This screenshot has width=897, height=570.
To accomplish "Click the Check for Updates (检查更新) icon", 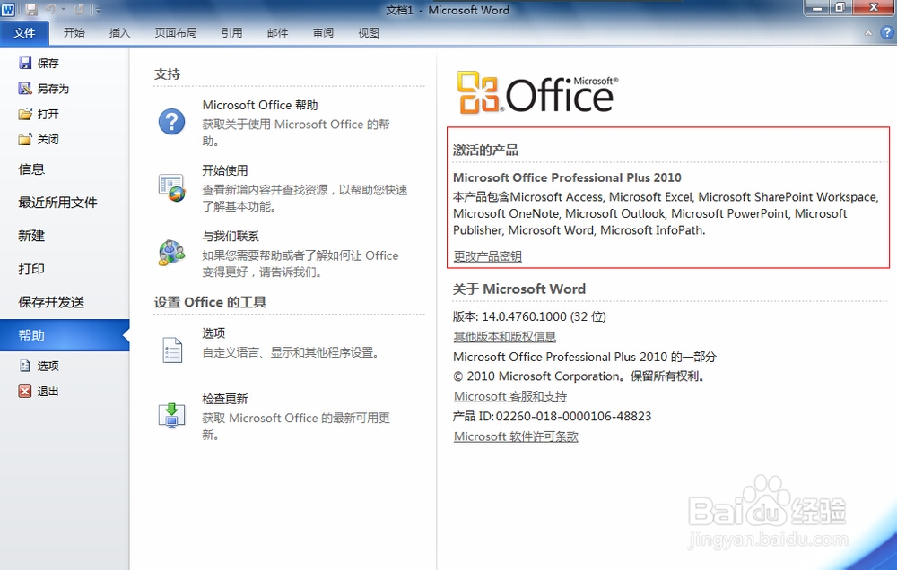I will (171, 416).
